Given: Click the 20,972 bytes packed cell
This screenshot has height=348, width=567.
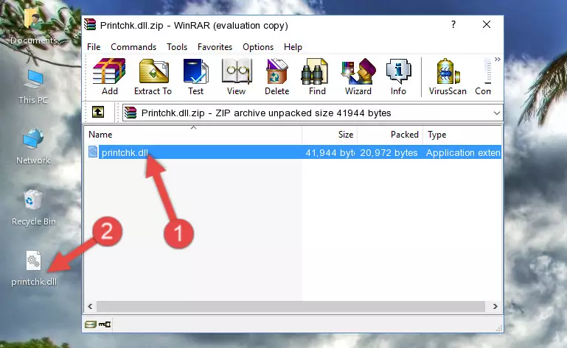Looking at the screenshot, I should [x=389, y=153].
